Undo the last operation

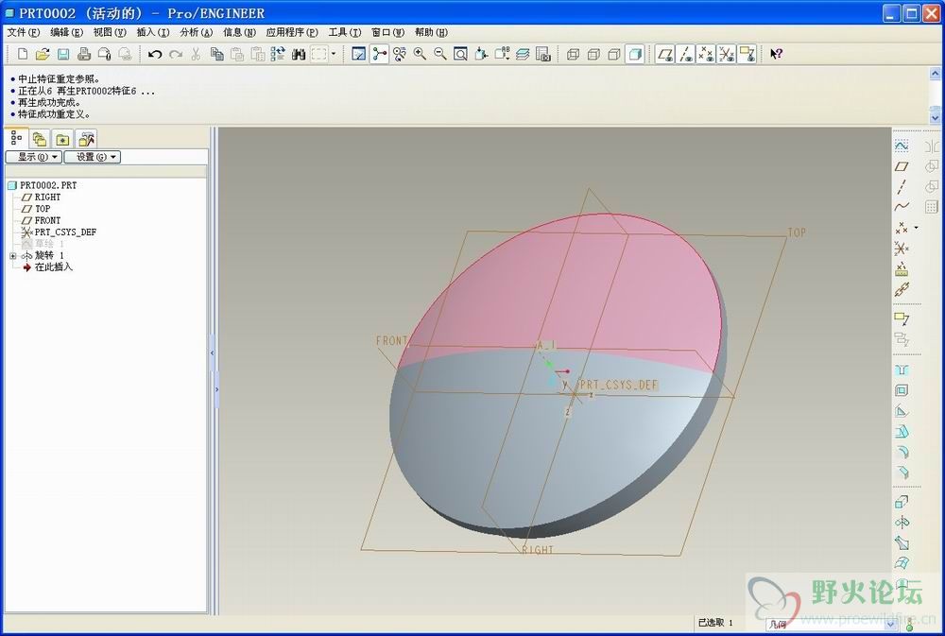tap(155, 54)
